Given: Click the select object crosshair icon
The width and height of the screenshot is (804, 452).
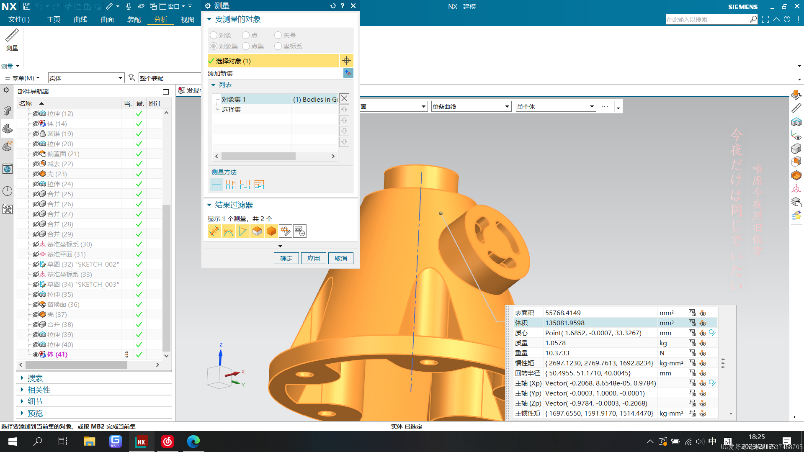Looking at the screenshot, I should pyautogui.click(x=346, y=61).
